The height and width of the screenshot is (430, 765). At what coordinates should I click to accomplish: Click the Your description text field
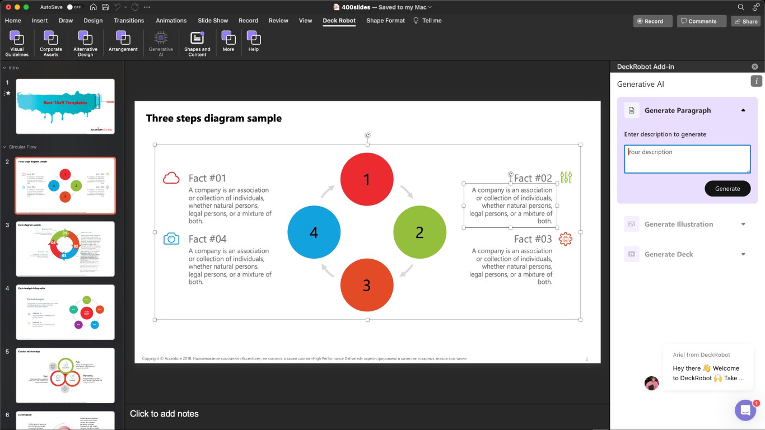(x=687, y=159)
